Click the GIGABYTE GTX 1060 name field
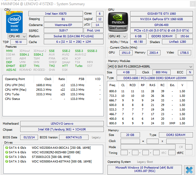The height and width of the screenshot is (175, 196). click(x=162, y=14)
